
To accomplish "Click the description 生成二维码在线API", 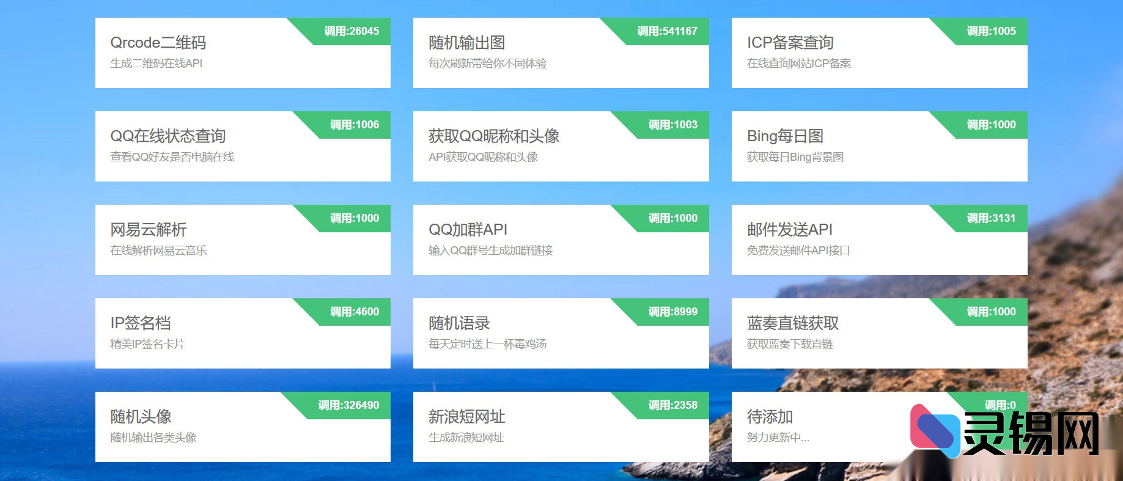I will pos(156,64).
